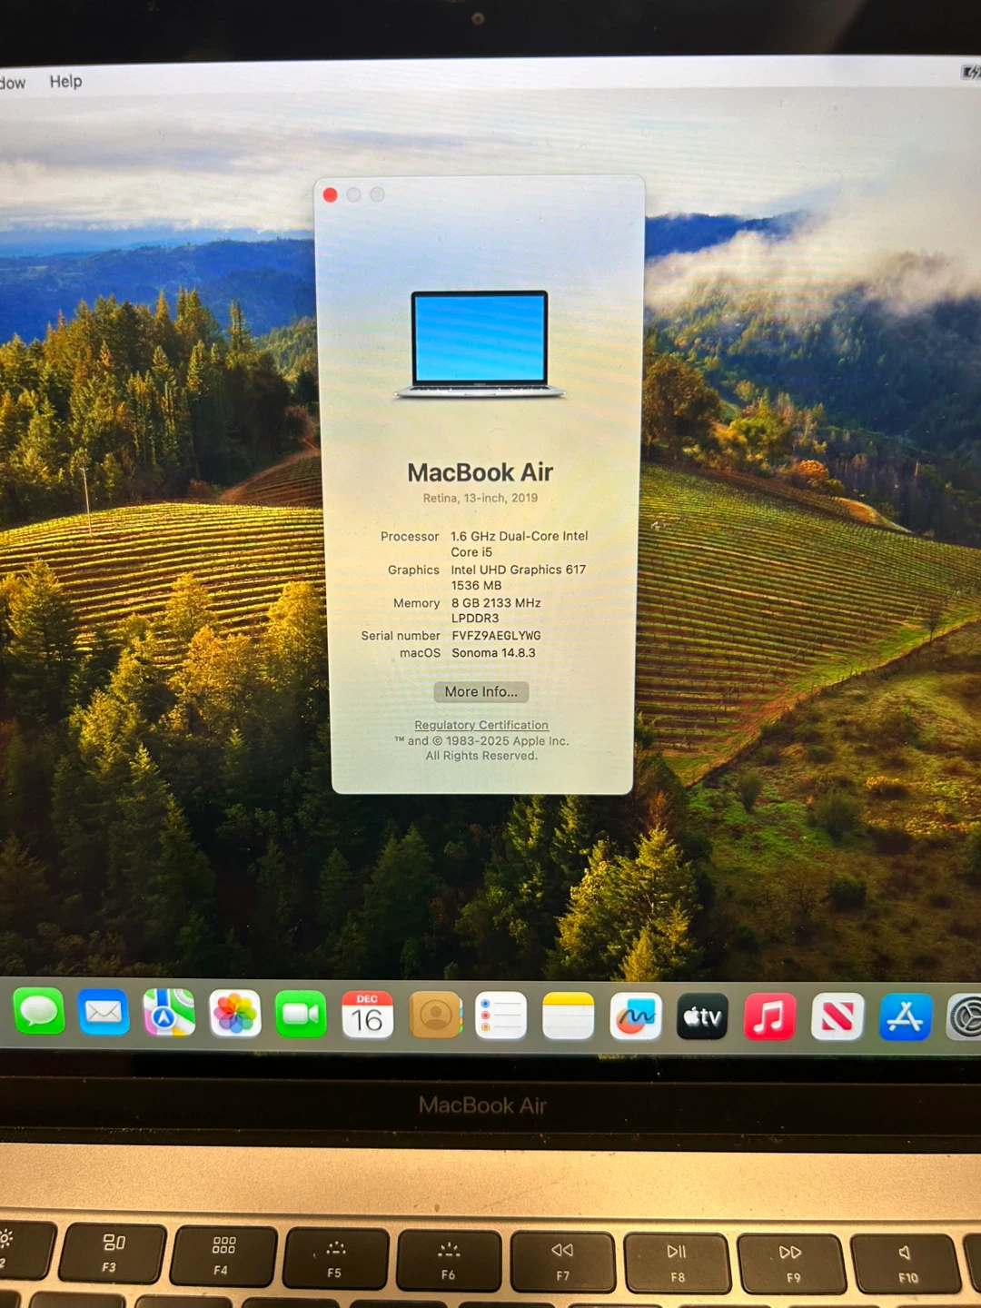Open System Settings from the Dock

pyautogui.click(x=965, y=1017)
